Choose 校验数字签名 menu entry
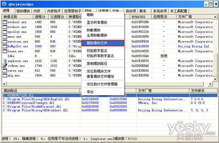The image size is (219, 143). point(103,51)
